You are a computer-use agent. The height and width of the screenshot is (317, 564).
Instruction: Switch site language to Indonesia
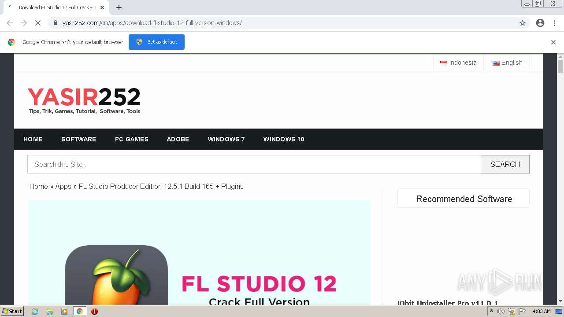click(458, 63)
